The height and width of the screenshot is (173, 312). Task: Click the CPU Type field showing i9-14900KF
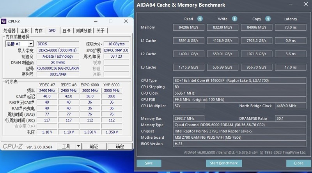[x=239, y=81]
